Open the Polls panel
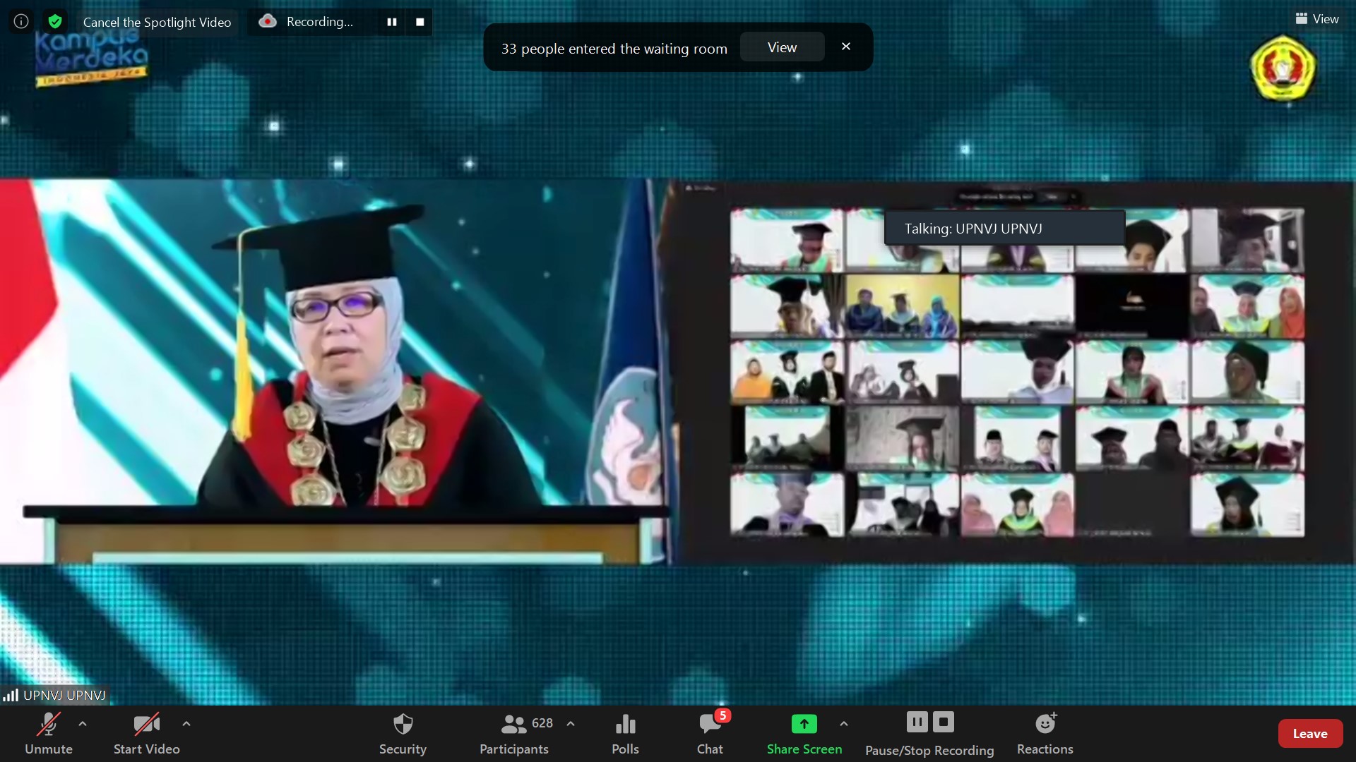This screenshot has width=1356, height=762. tap(625, 732)
